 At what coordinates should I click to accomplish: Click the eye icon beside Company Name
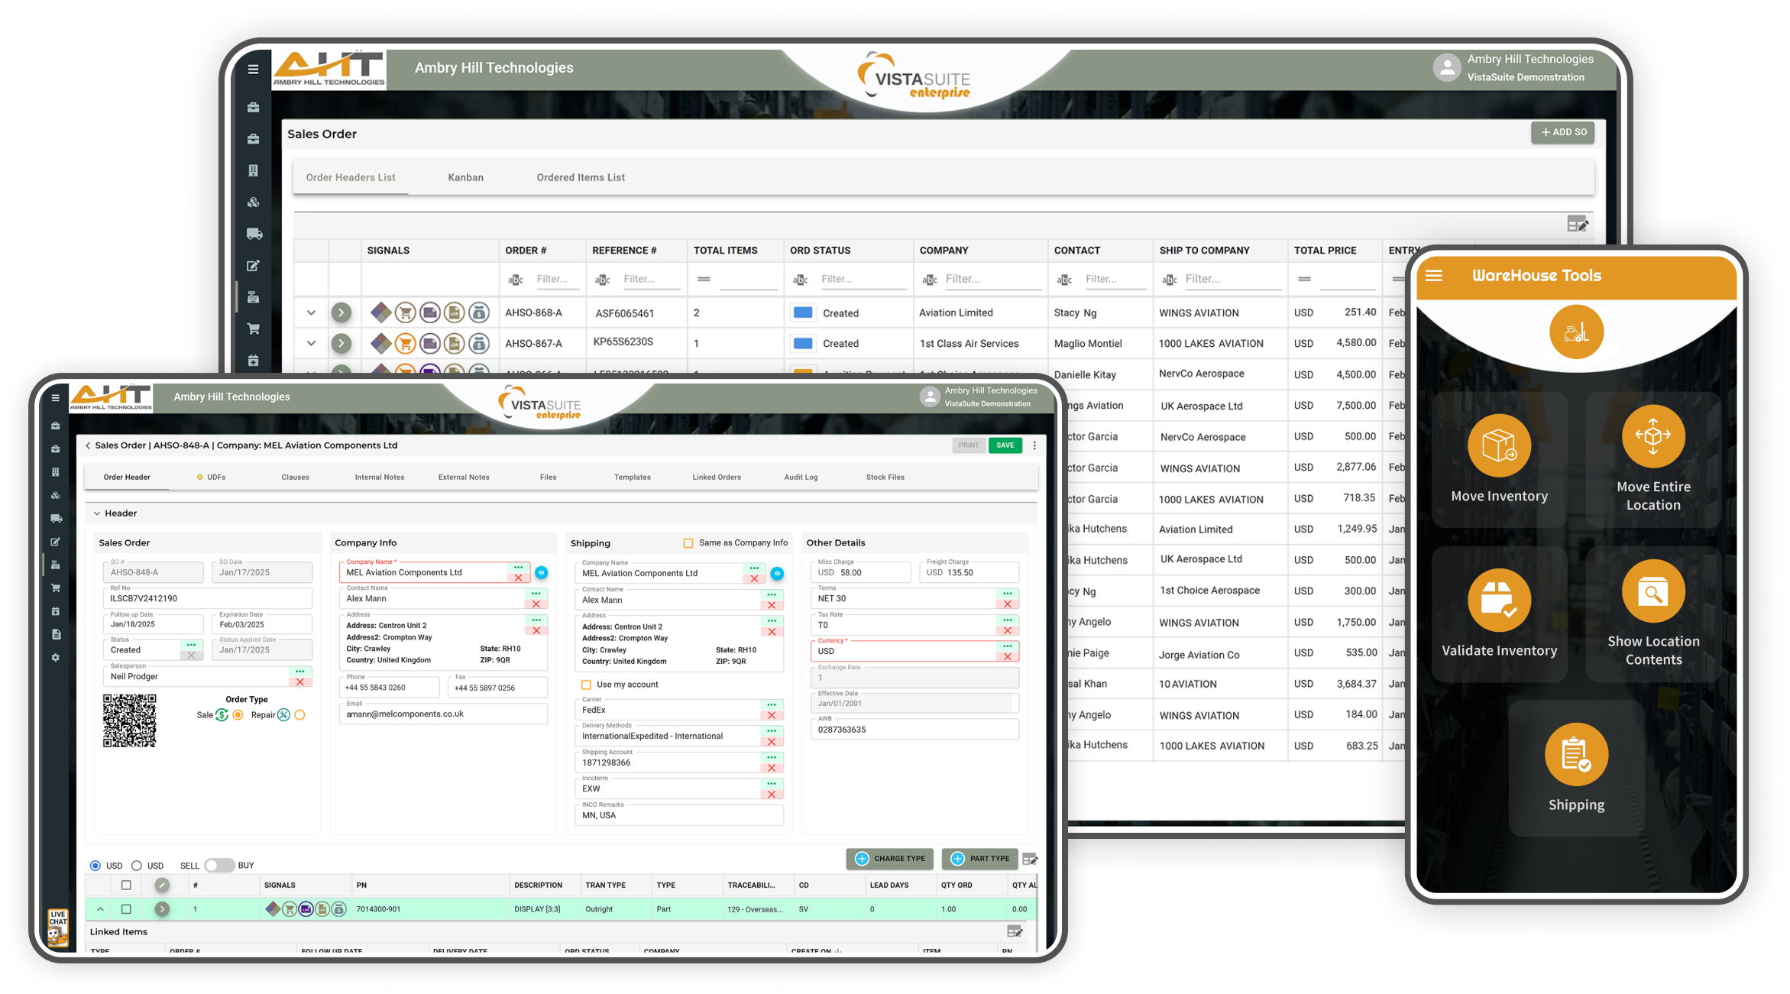[542, 572]
